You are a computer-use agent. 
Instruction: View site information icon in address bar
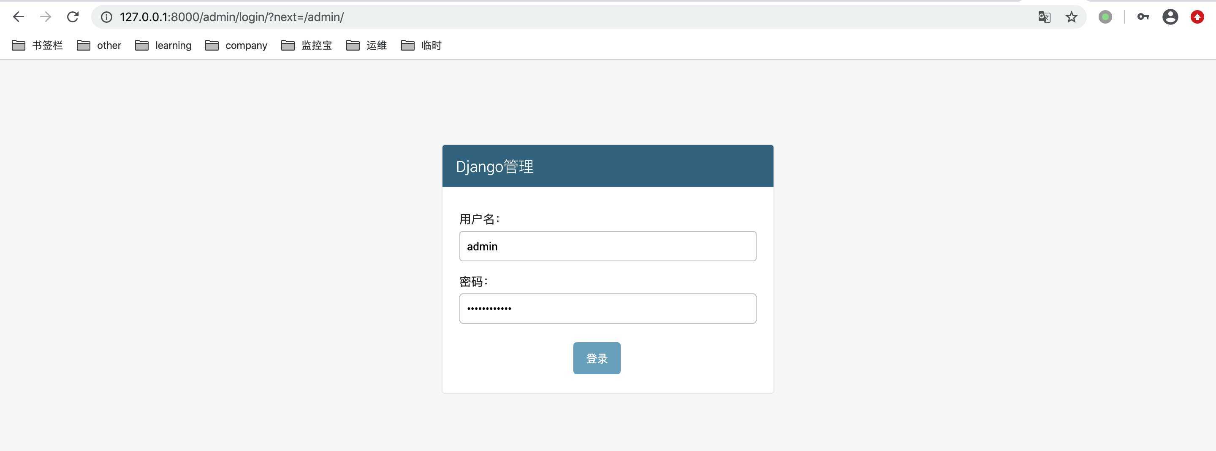click(x=107, y=17)
